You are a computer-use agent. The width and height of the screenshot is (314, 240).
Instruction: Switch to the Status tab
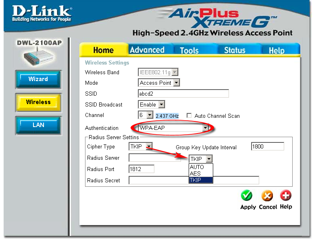tap(235, 50)
